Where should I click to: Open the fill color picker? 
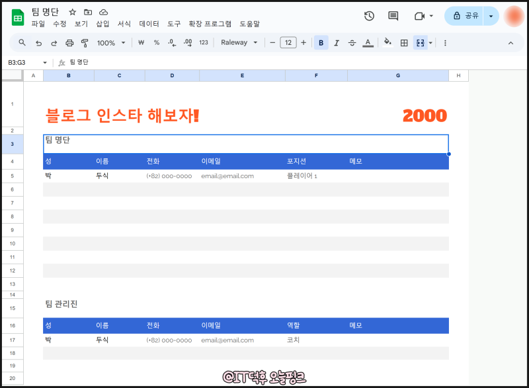(x=388, y=42)
